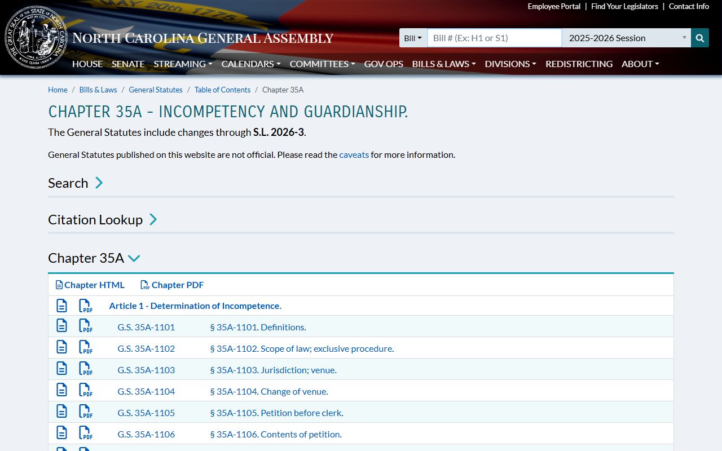Open the 2025-2026 Session dropdown
This screenshot has height=451, width=722.
tap(626, 38)
